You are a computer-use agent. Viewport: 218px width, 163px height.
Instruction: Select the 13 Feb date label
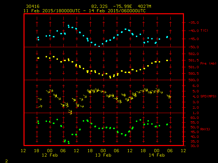[103, 155]
